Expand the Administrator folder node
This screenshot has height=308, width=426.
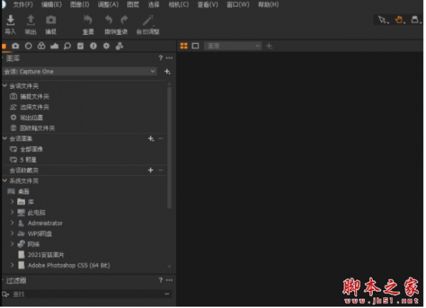point(12,223)
